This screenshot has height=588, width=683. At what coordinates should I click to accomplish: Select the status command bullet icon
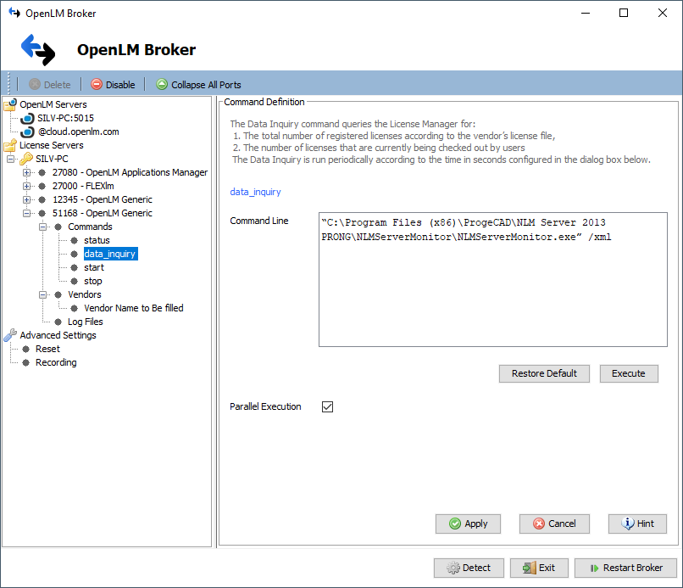75,240
